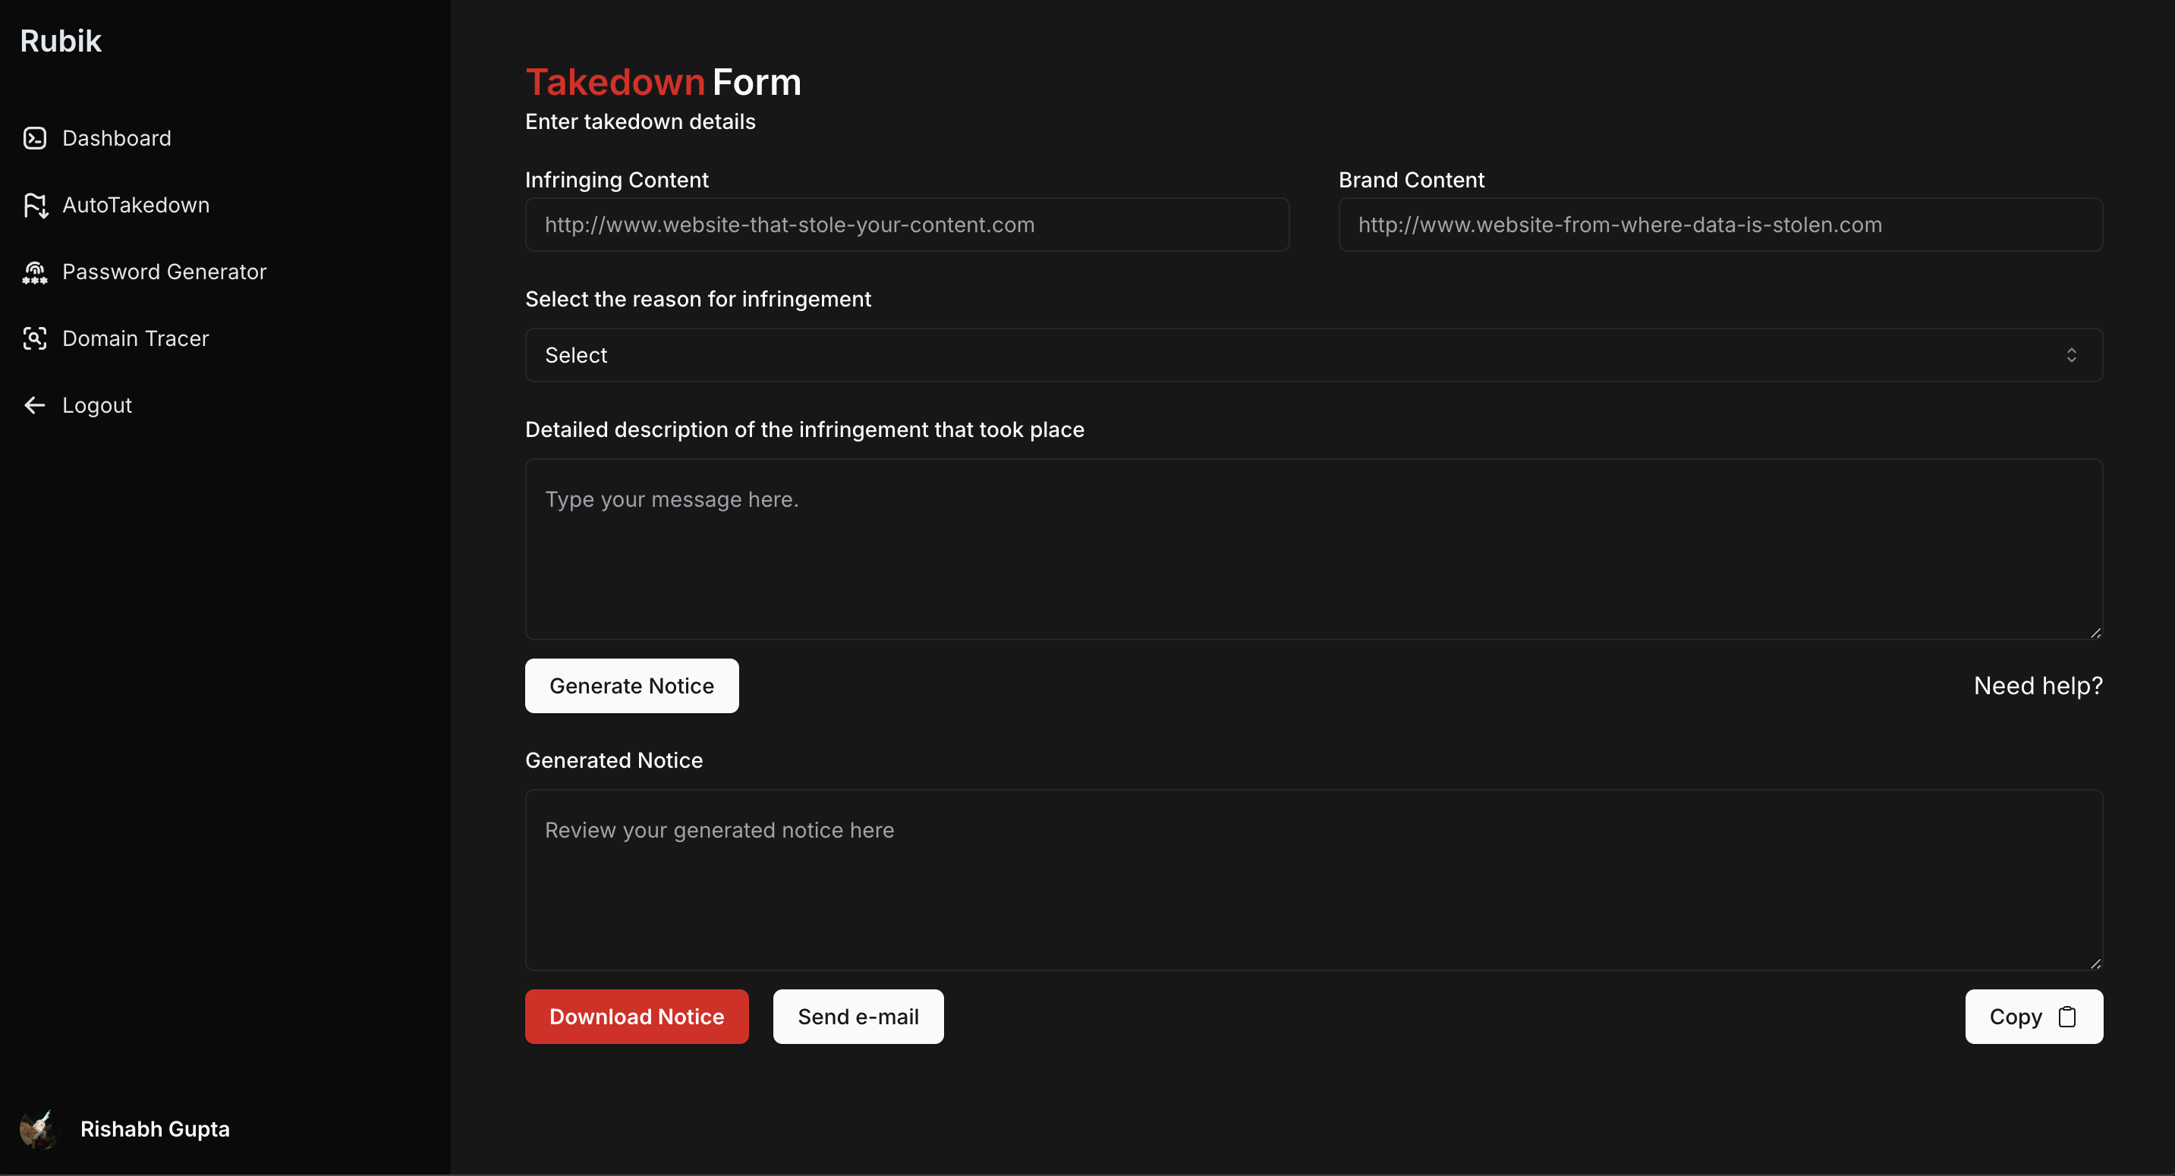Image resolution: width=2175 pixels, height=1176 pixels.
Task: Click the AutoTakedown flag icon
Action: coord(35,205)
